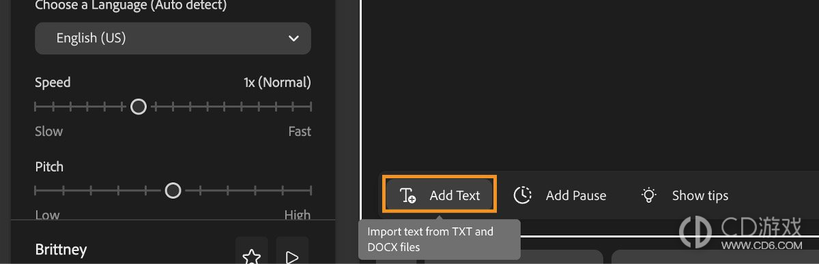
Task: Select the Brittney voice name
Action: coord(61,250)
